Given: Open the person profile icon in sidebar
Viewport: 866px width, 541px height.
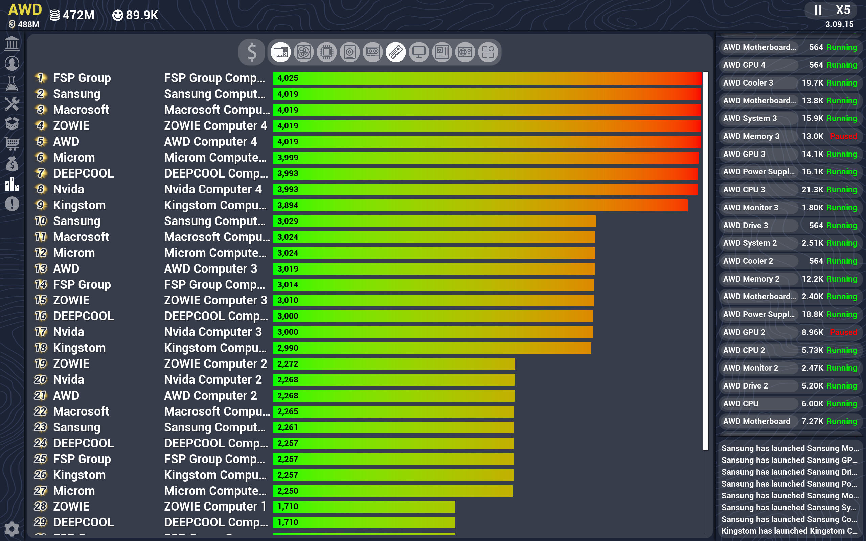Looking at the screenshot, I should [x=12, y=63].
